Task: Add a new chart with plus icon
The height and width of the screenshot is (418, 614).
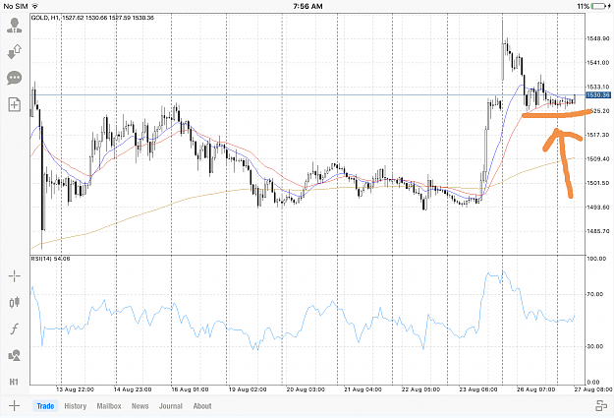Action: tap(14, 406)
